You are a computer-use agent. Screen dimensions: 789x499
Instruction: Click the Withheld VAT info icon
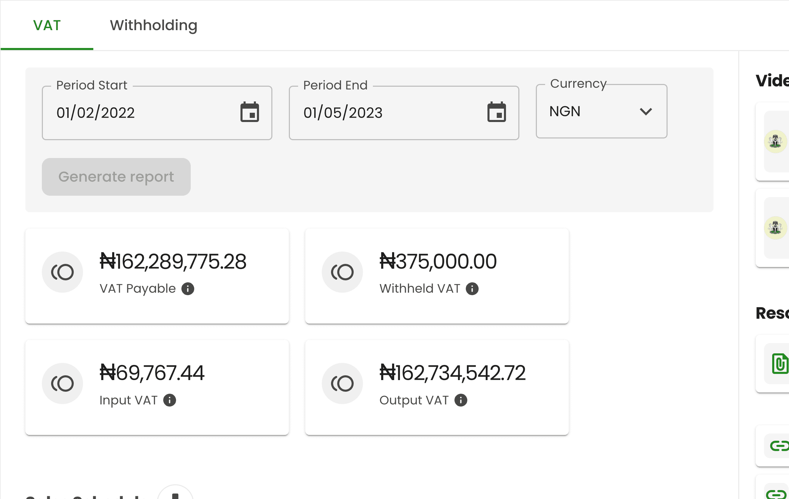point(472,288)
